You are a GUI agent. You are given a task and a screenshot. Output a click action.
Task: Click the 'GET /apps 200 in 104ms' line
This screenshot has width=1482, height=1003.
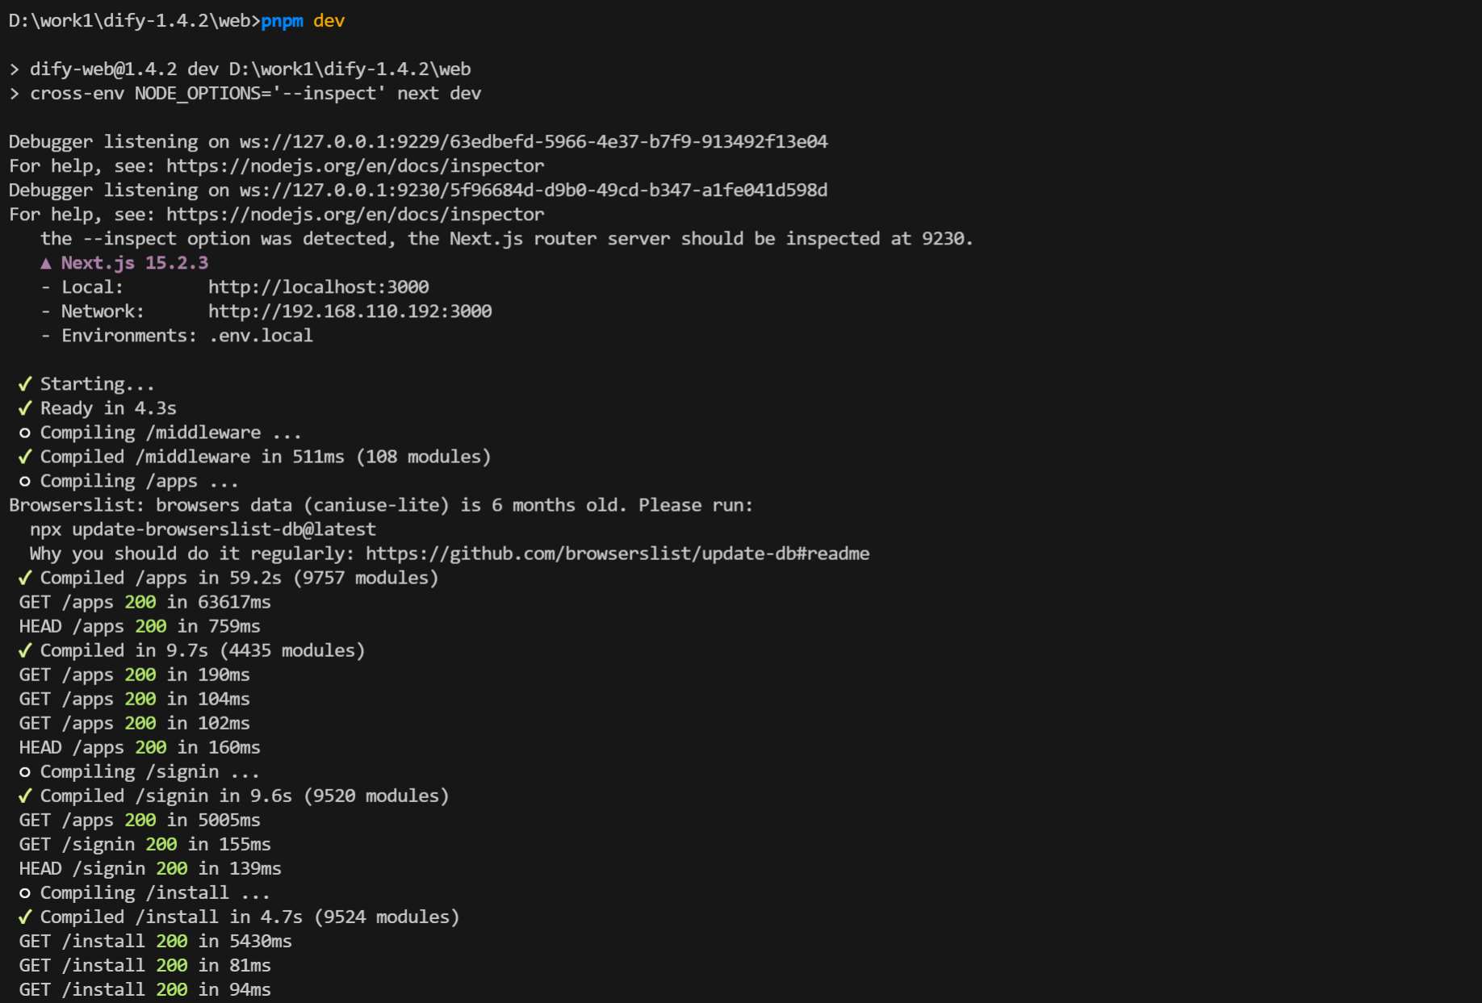click(x=135, y=699)
